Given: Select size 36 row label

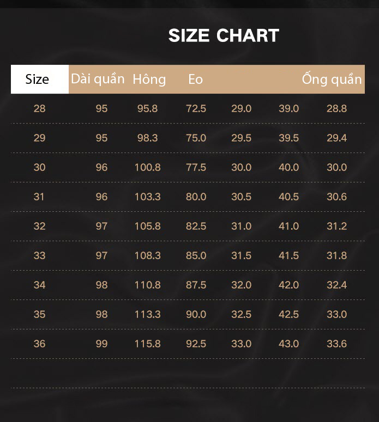Looking at the screenshot, I should pyautogui.click(x=39, y=344).
